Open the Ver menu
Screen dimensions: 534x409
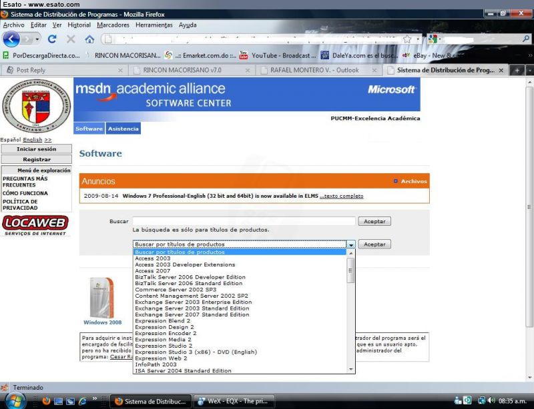click(57, 25)
